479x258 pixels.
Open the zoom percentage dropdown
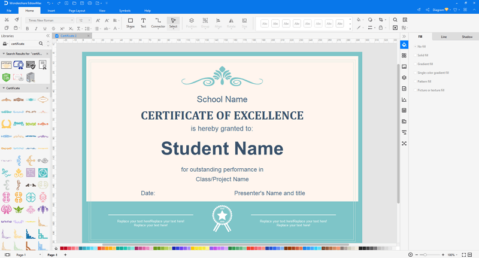click(x=453, y=254)
